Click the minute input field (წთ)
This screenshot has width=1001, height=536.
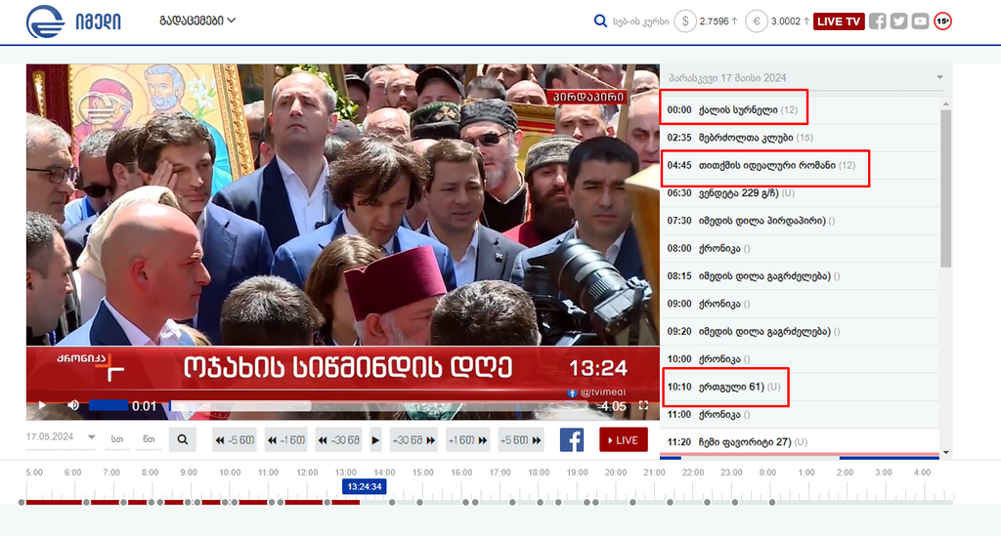pos(149,439)
